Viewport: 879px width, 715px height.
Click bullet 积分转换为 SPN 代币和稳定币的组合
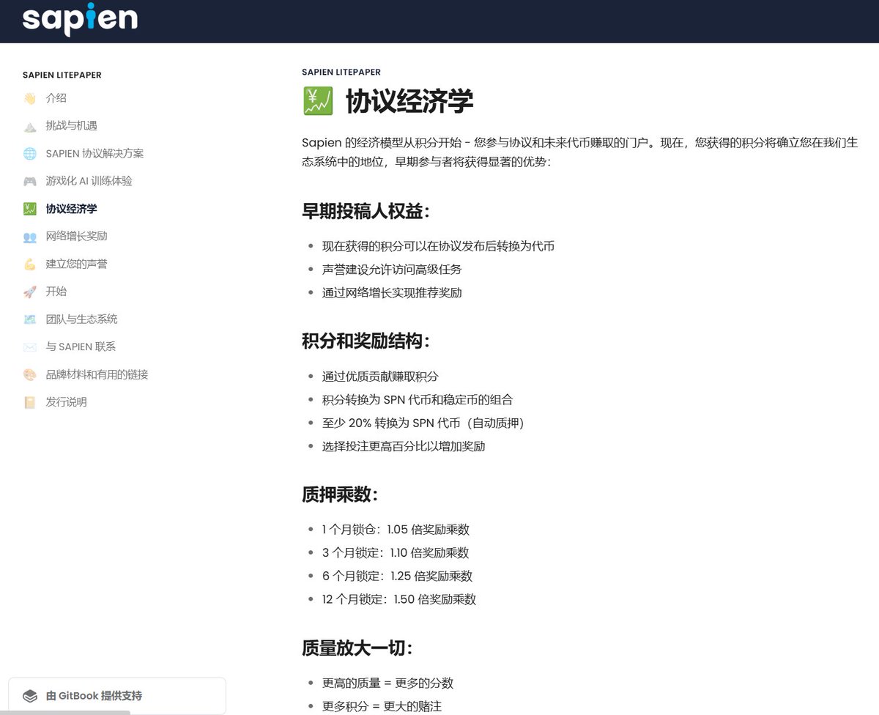418,400
